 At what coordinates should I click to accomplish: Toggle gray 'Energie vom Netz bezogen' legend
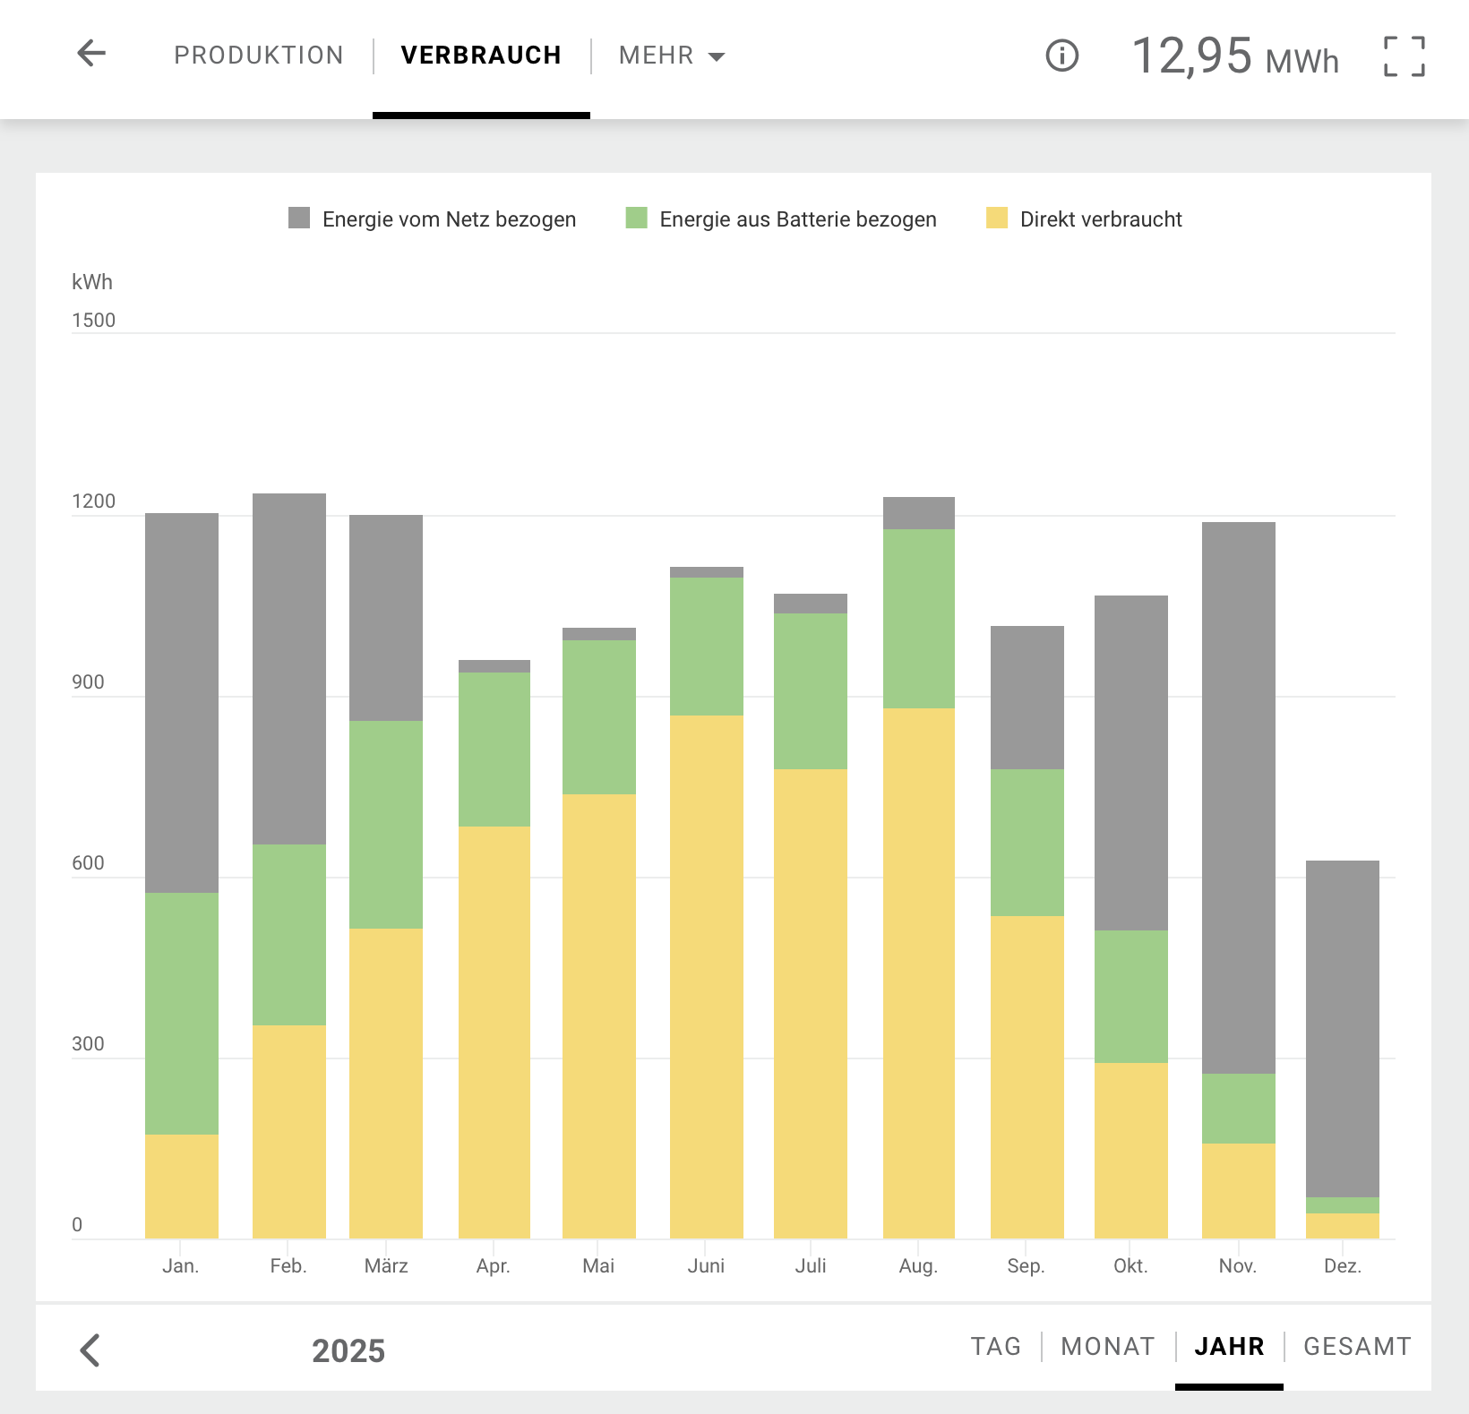coord(433,219)
